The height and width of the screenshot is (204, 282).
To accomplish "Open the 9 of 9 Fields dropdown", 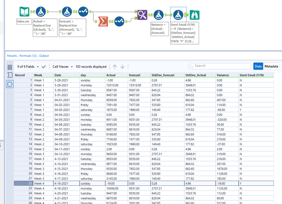I will click(x=28, y=67).
